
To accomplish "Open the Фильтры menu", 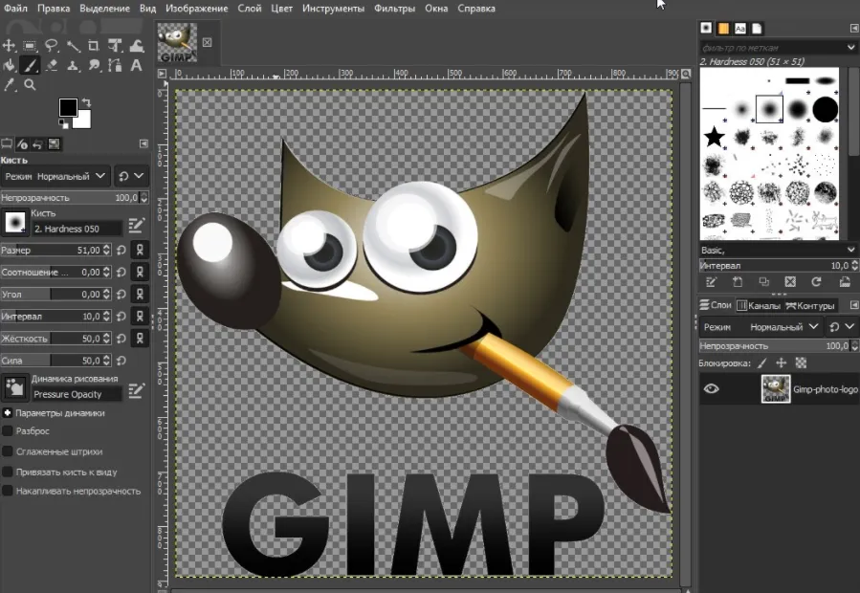I will pyautogui.click(x=394, y=9).
